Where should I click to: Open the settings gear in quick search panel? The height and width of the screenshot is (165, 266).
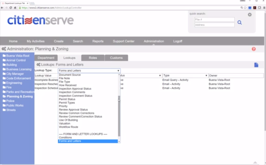click(250, 14)
